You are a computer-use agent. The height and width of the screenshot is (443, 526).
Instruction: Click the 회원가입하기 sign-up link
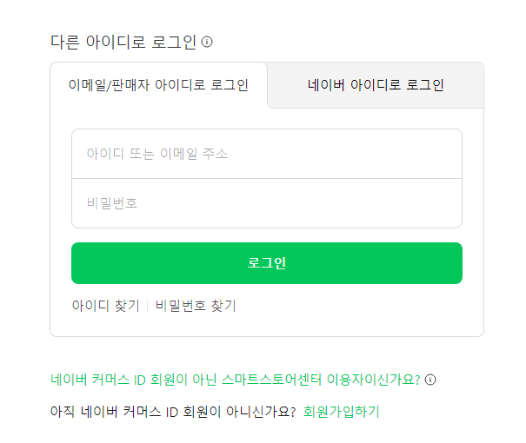pyautogui.click(x=342, y=411)
